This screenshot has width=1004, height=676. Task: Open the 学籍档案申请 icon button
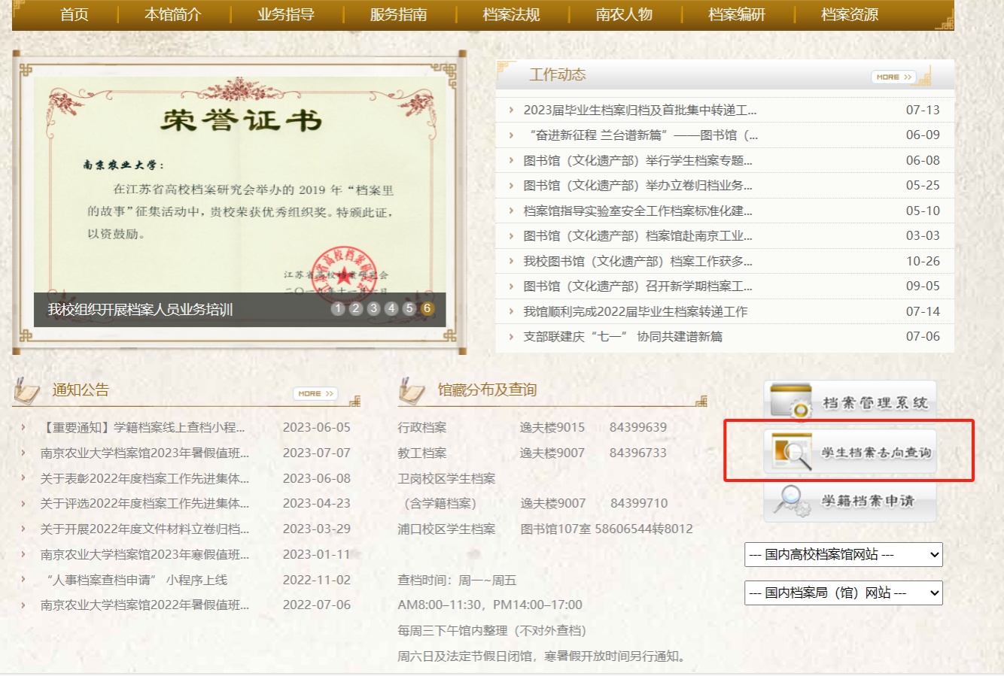[x=850, y=501]
